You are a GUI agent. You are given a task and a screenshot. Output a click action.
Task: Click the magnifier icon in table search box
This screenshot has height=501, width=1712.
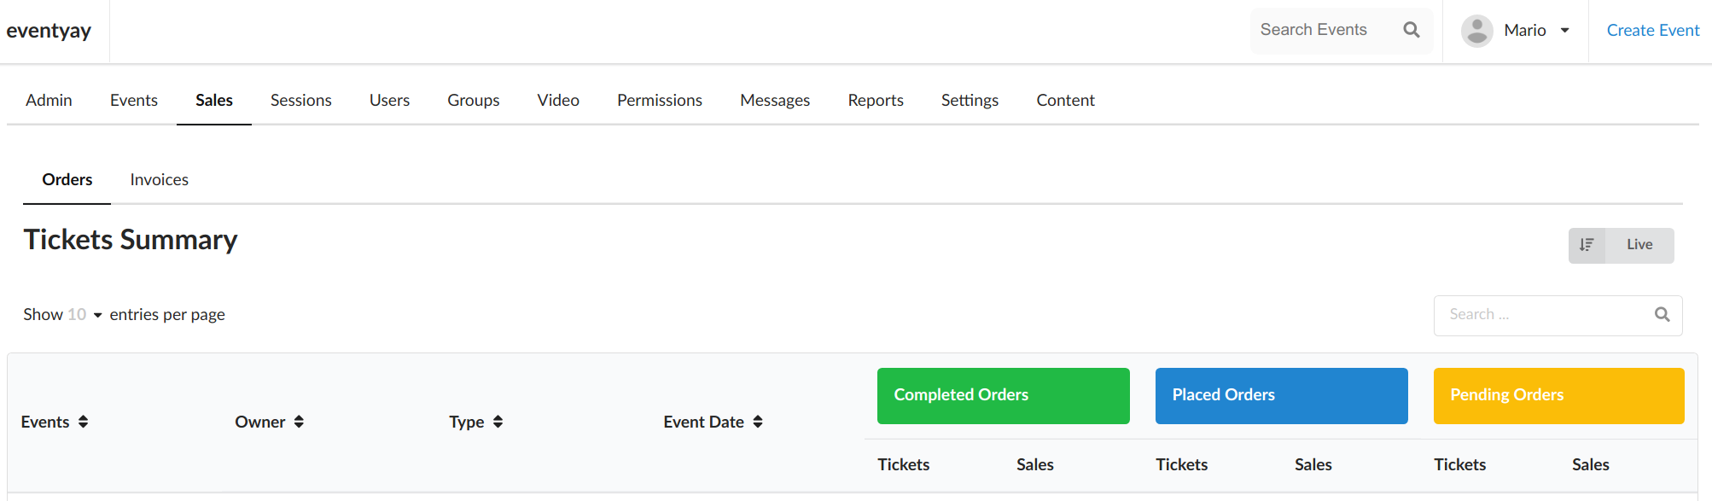(x=1662, y=315)
